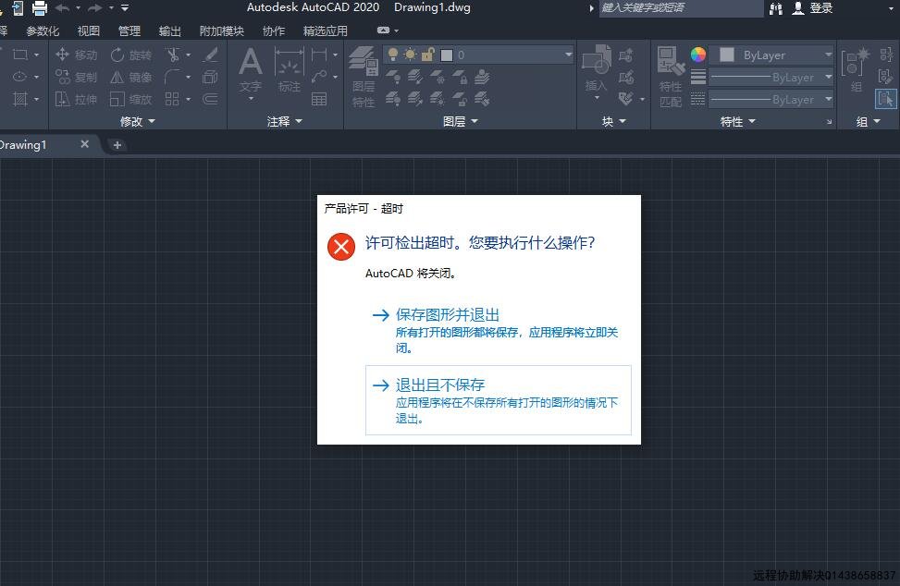Click the Fillet tool icon

[x=172, y=77]
